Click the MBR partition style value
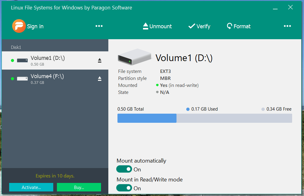Image resolution: width=304 pixels, height=196 pixels. [x=165, y=78]
